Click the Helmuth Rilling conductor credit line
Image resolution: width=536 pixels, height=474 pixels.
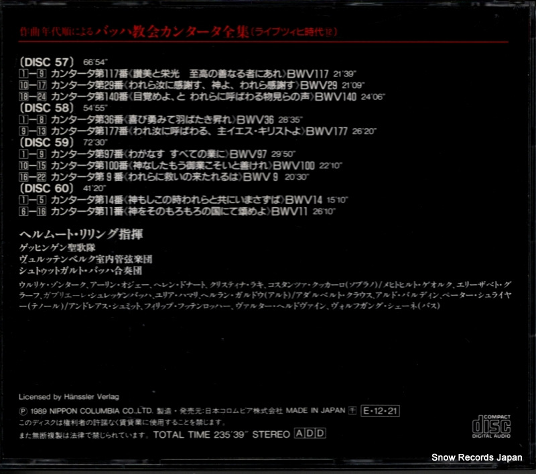[81, 234]
